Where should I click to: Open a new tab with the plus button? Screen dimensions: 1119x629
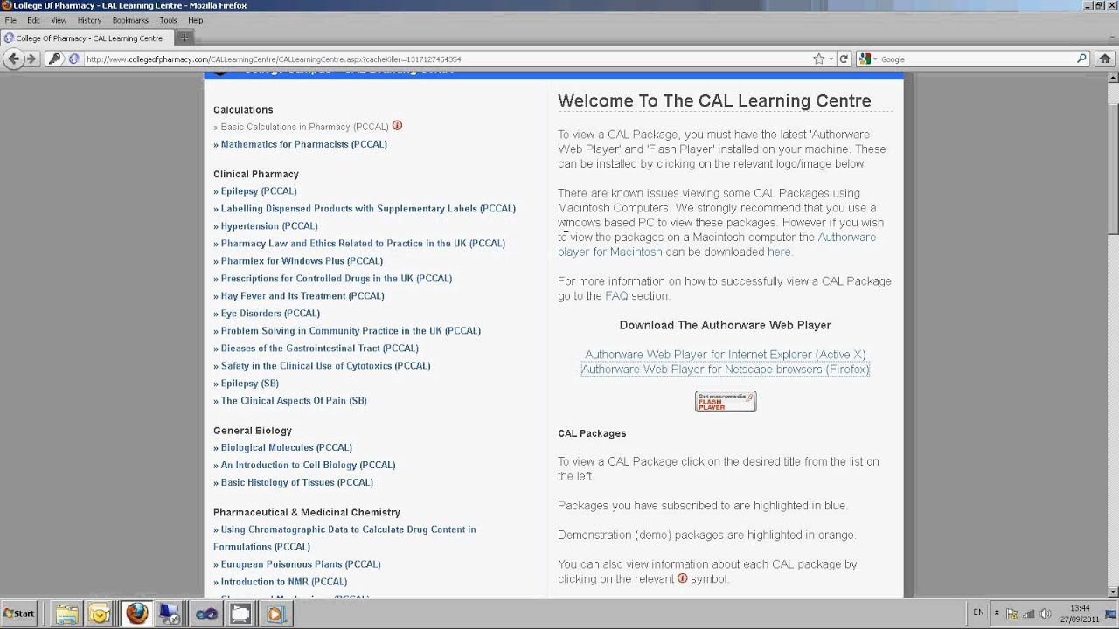pyautogui.click(x=184, y=38)
